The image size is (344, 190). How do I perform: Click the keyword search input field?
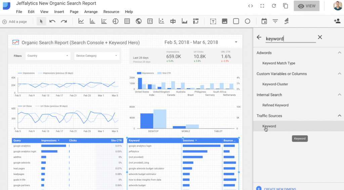pyautogui.click(x=290, y=39)
